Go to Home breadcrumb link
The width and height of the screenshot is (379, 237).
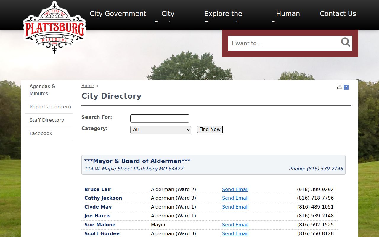[88, 86]
